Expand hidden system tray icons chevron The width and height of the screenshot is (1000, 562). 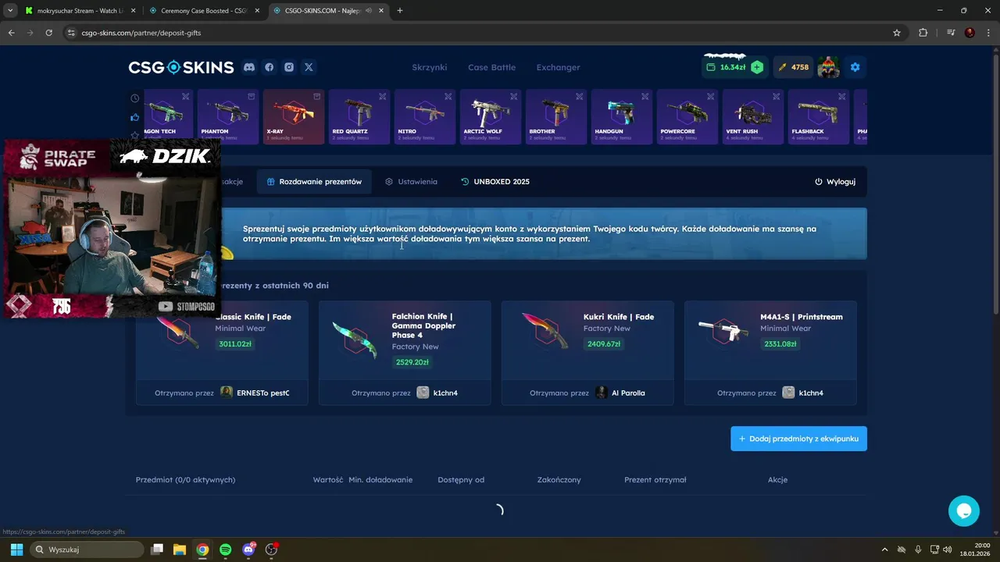point(884,550)
